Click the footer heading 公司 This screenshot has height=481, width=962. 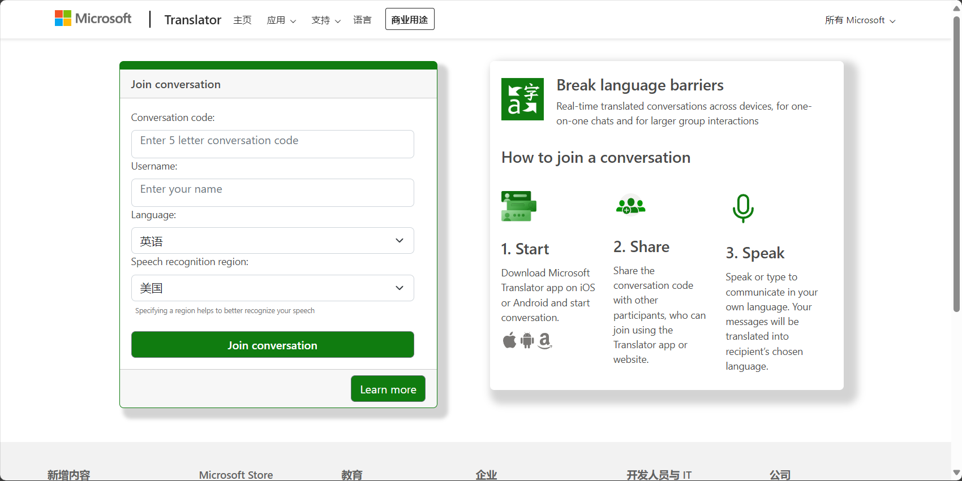[780, 475]
